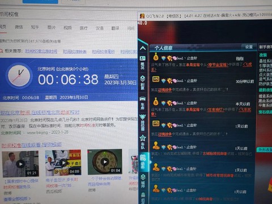The width and height of the screenshot is (272, 204).
Task: Click blue diamond badge on the 刚刚 post
Action: (163, 58)
